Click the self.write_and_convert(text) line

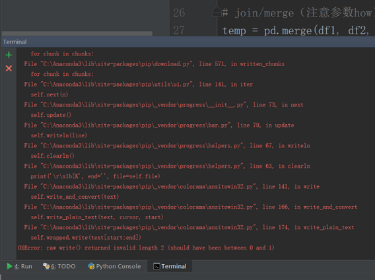click(x=75, y=197)
